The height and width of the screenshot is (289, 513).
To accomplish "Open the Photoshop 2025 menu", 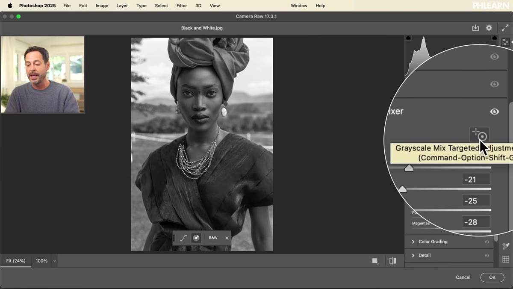I will (x=38, y=6).
